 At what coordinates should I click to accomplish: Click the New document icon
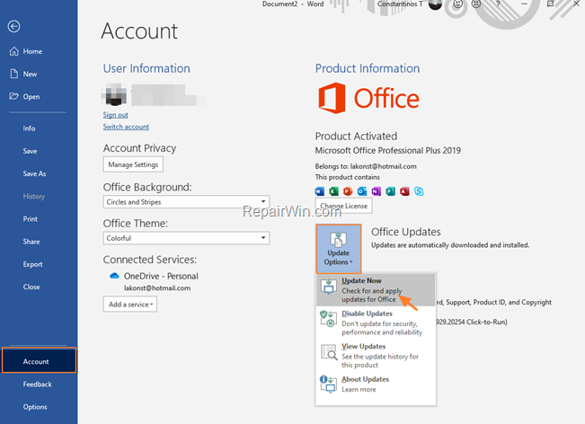click(13, 74)
